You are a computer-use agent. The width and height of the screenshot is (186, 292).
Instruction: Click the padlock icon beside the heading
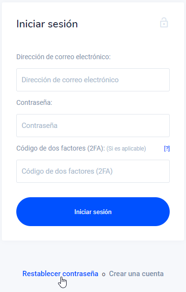point(164,23)
